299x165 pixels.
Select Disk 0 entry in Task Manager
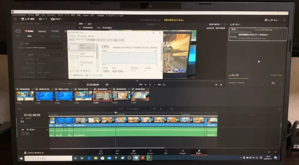coord(82,64)
